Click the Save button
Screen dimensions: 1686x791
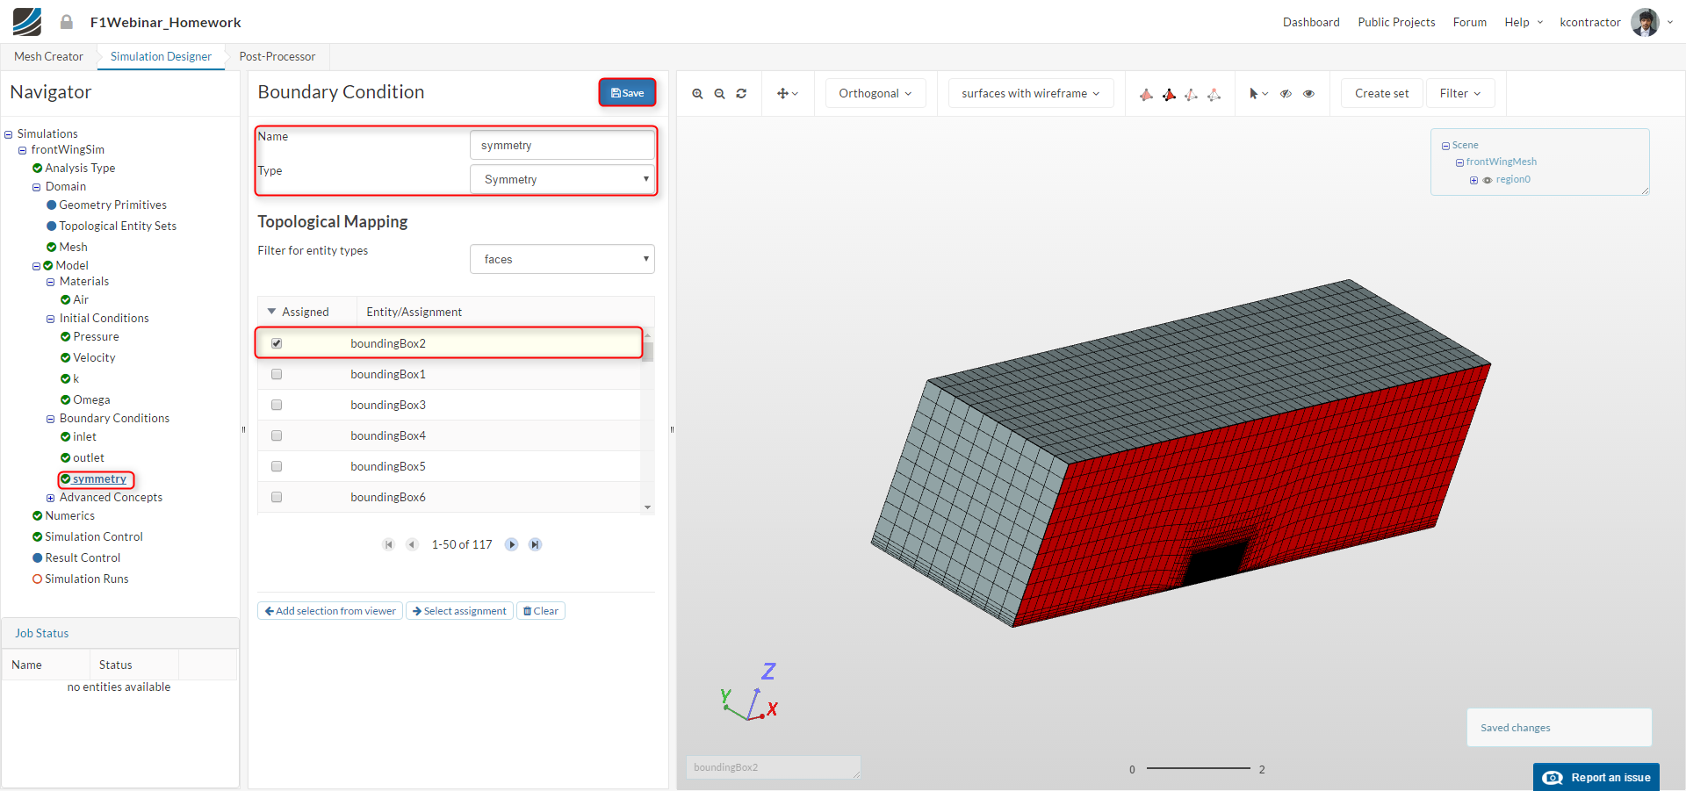click(627, 93)
